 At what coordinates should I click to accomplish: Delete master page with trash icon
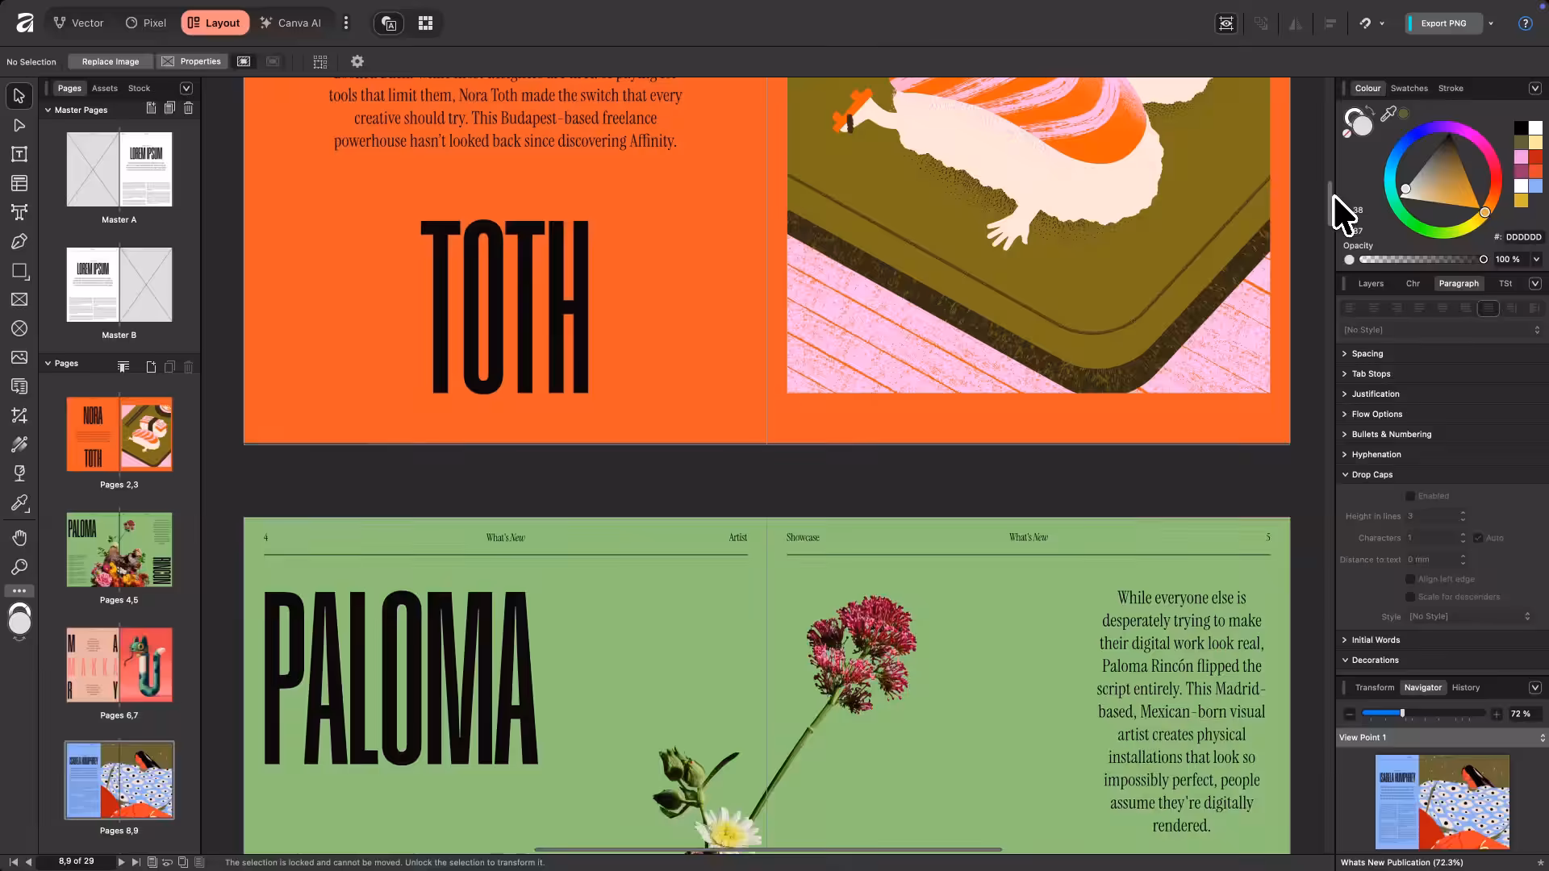pos(188,108)
